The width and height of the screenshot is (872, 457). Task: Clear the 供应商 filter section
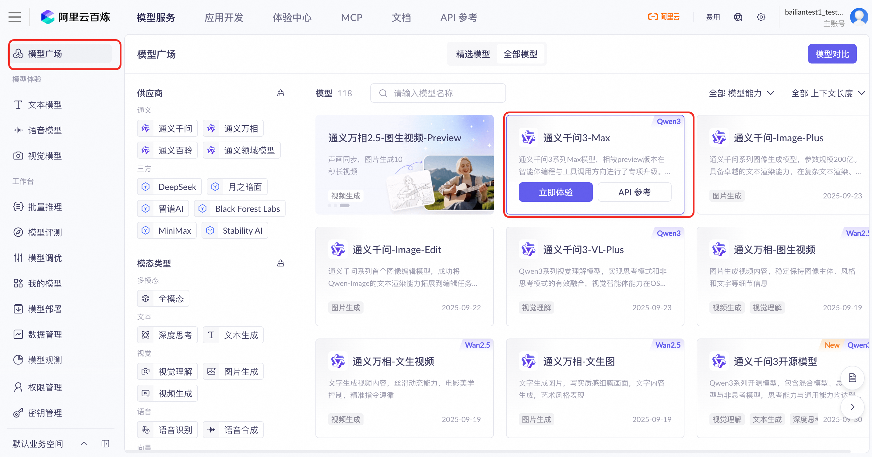(x=280, y=93)
